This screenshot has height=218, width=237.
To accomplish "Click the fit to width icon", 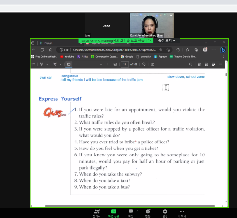I will coord(115,64).
